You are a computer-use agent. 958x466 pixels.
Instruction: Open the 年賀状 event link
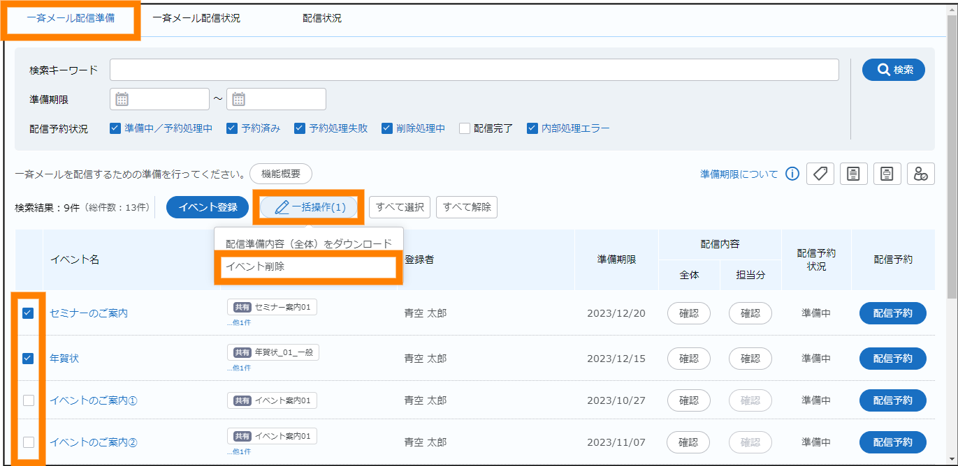tap(64, 359)
